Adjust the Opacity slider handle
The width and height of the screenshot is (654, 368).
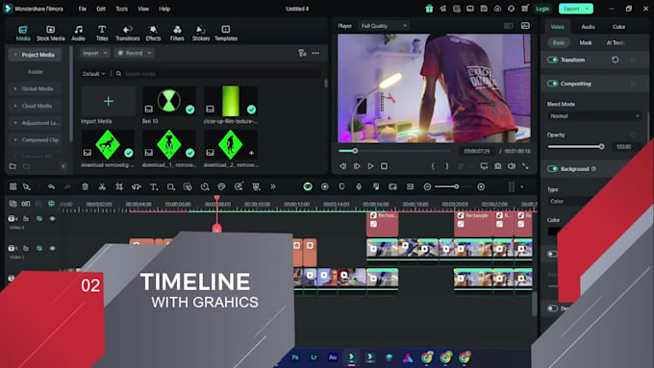click(601, 146)
